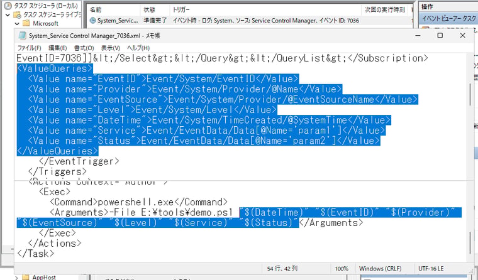
Task: Click the </Task> closing tag
Action: [x=35, y=254]
